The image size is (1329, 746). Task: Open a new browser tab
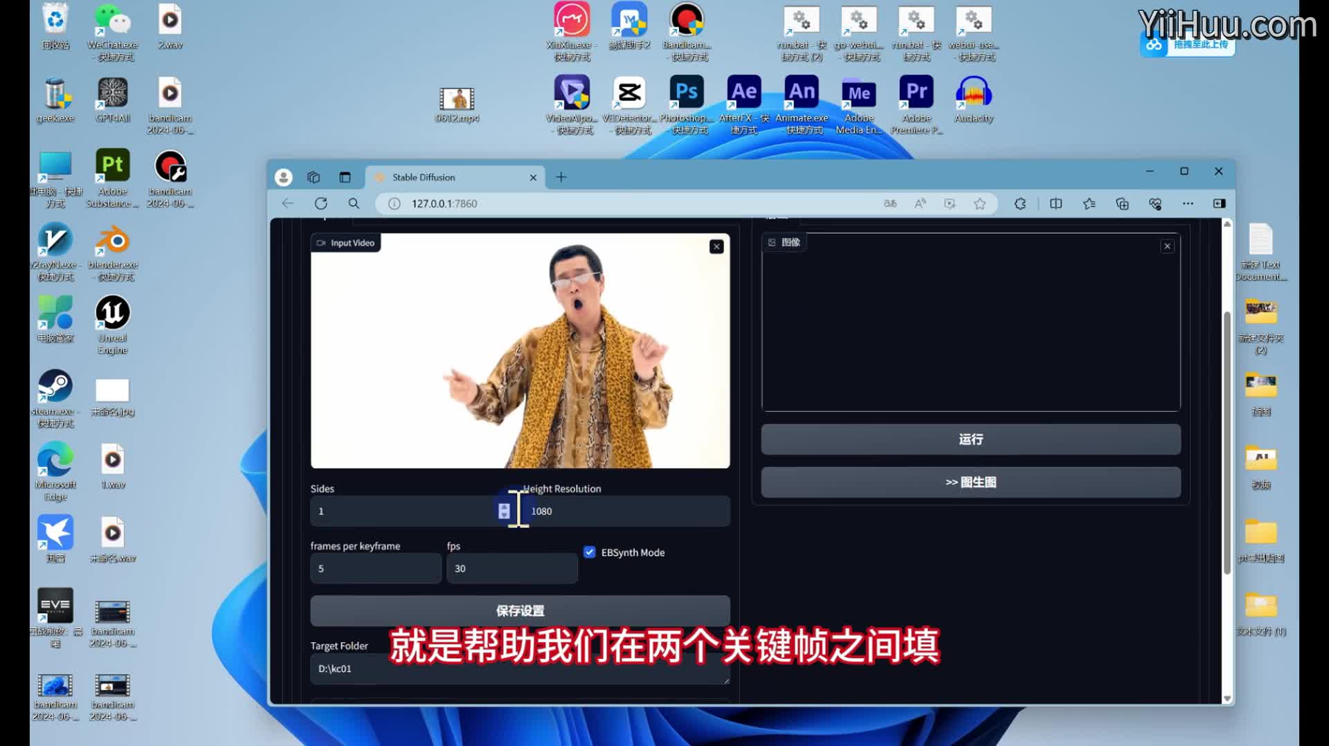[561, 177]
